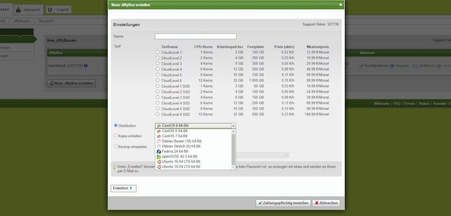
Task: Click the blue info icon next to benchmark
Action: click(x=86, y=66)
